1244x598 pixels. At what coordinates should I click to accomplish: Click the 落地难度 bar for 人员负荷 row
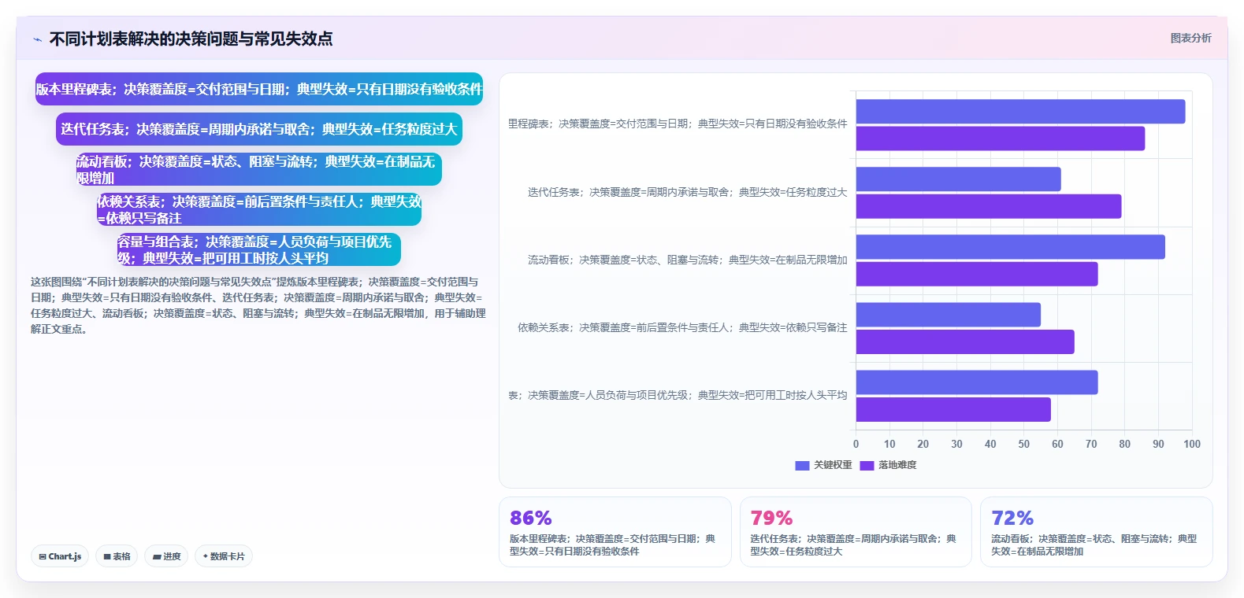coord(953,409)
